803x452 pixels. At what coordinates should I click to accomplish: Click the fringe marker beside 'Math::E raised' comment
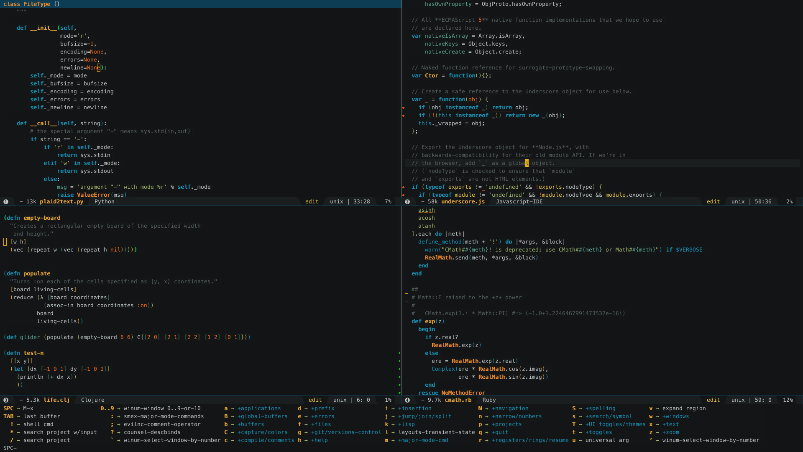(x=407, y=298)
